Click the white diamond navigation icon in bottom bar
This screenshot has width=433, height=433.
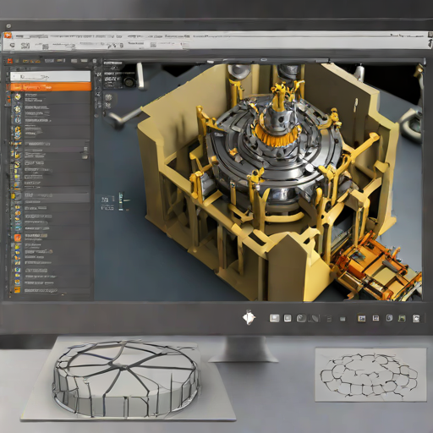[x=249, y=318]
